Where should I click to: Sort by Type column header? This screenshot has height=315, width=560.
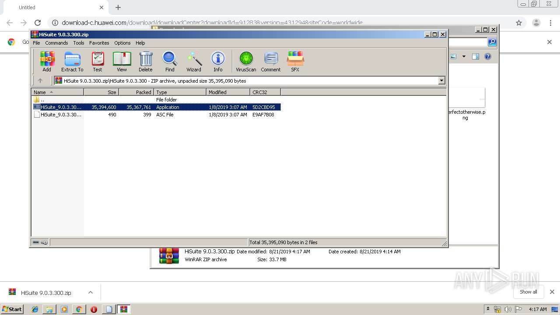click(180, 92)
